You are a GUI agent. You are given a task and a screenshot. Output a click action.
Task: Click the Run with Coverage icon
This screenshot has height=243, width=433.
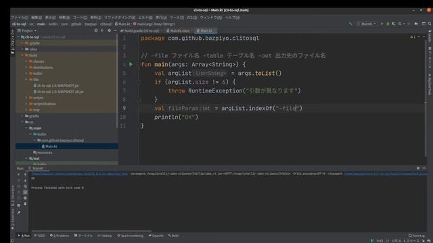pyautogui.click(x=394, y=24)
